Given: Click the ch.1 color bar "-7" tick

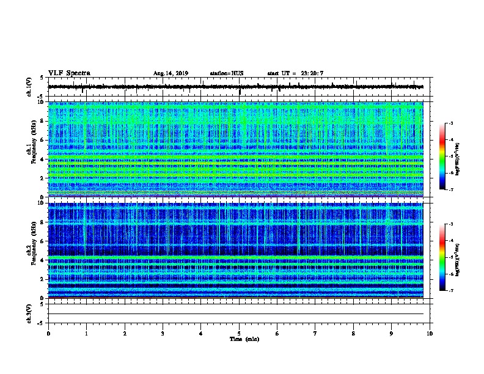Looking at the screenshot, I should (450, 189).
